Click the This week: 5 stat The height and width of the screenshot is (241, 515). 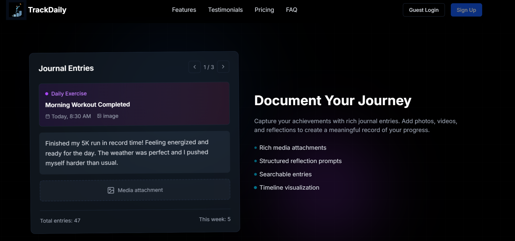coord(215,219)
